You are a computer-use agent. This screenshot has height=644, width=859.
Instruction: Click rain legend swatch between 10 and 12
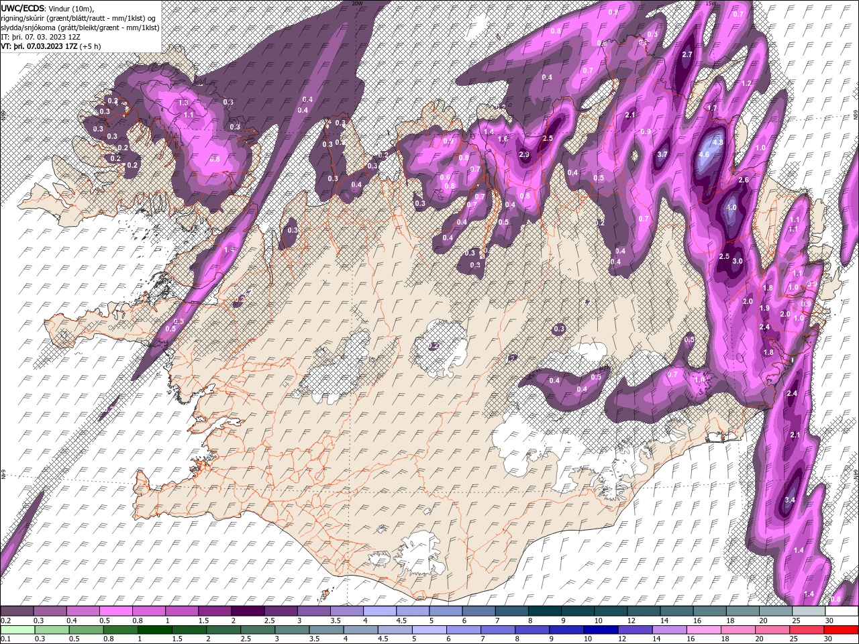point(601,630)
